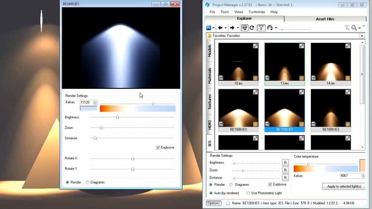Open the Back history dropdown arrow

[226, 28]
